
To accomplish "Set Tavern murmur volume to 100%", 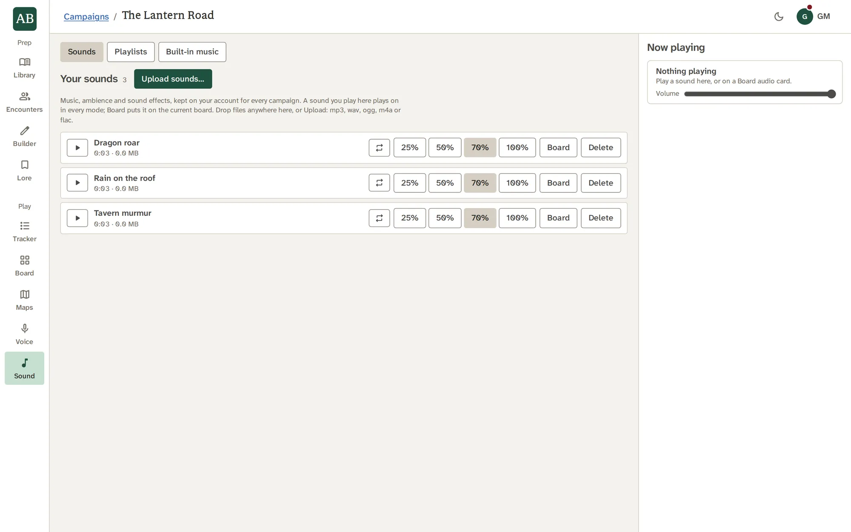I will point(517,218).
